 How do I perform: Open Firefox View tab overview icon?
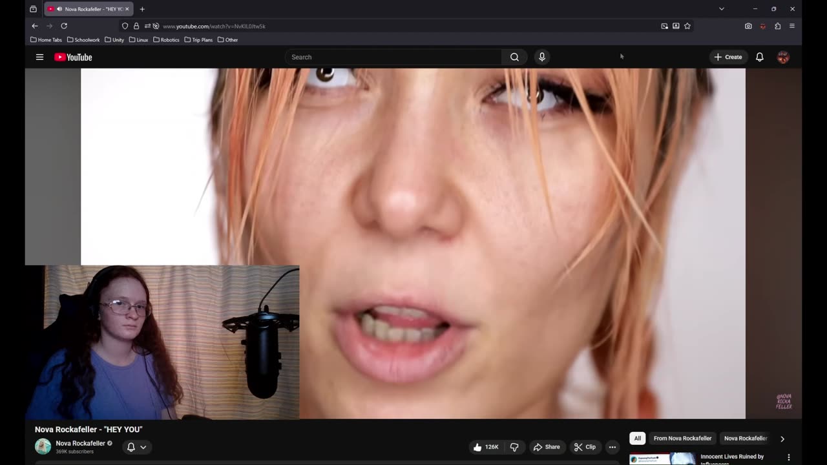(x=33, y=9)
